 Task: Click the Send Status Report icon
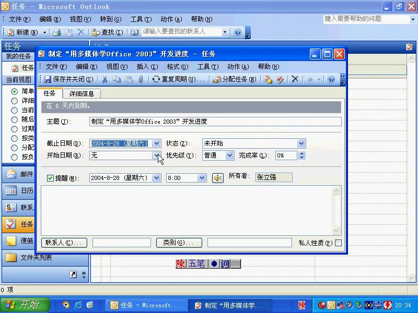tap(268, 79)
